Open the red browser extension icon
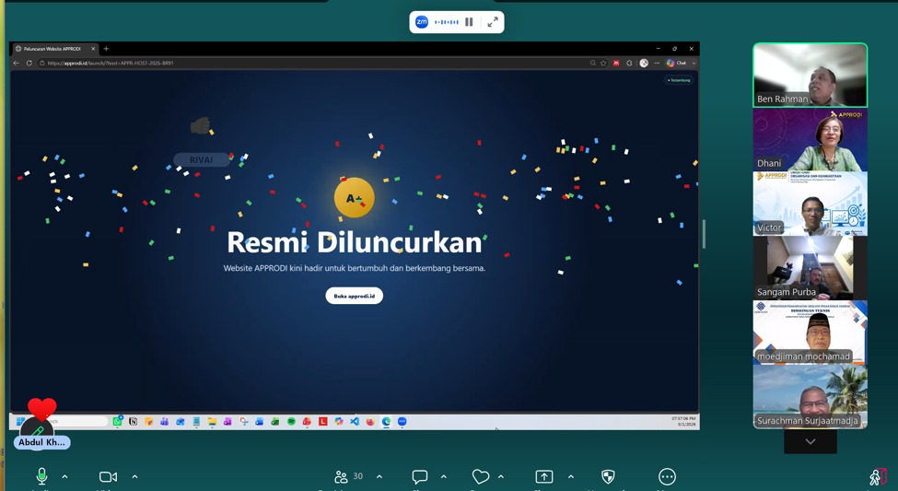Image resolution: width=898 pixels, height=491 pixels. point(616,63)
